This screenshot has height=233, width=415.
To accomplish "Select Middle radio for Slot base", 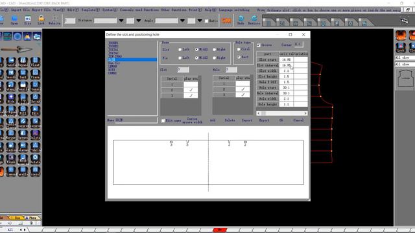I will click(x=196, y=49).
